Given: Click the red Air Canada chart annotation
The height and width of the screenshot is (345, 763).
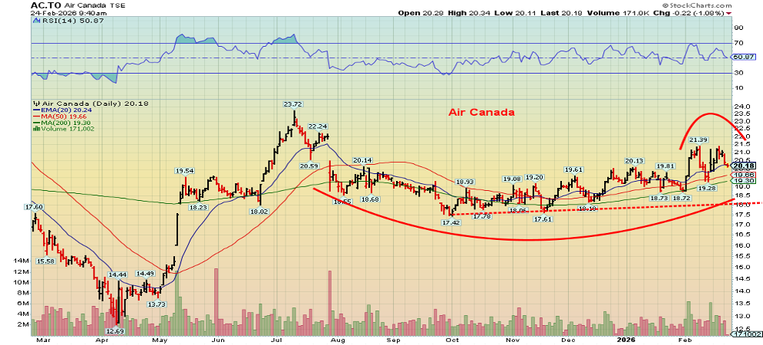Looking at the screenshot, I should tap(481, 113).
